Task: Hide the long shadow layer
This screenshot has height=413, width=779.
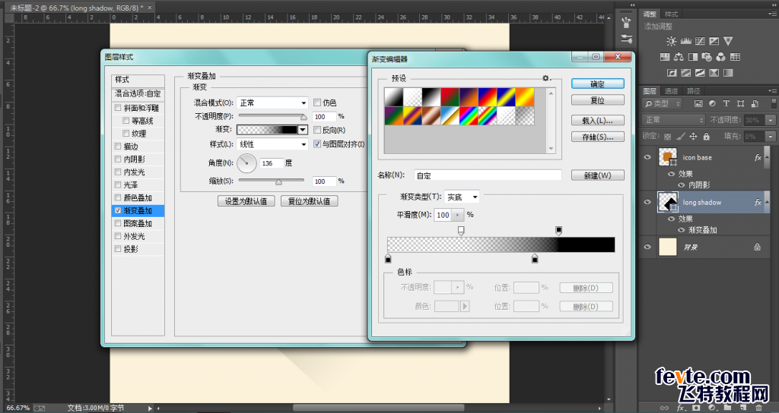Action: [647, 202]
